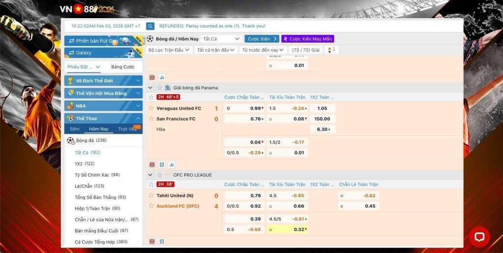Screen dimensions: 503x253
Task: Select Lẻ/Chẵn (123) market
Action: [89, 186]
